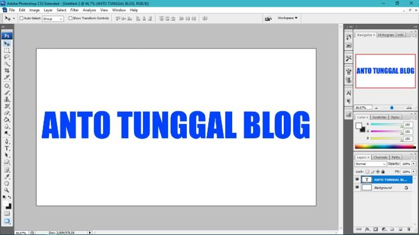Select the Horizontal Type tool
Viewport: 419px width, 235px height.
click(x=7, y=148)
